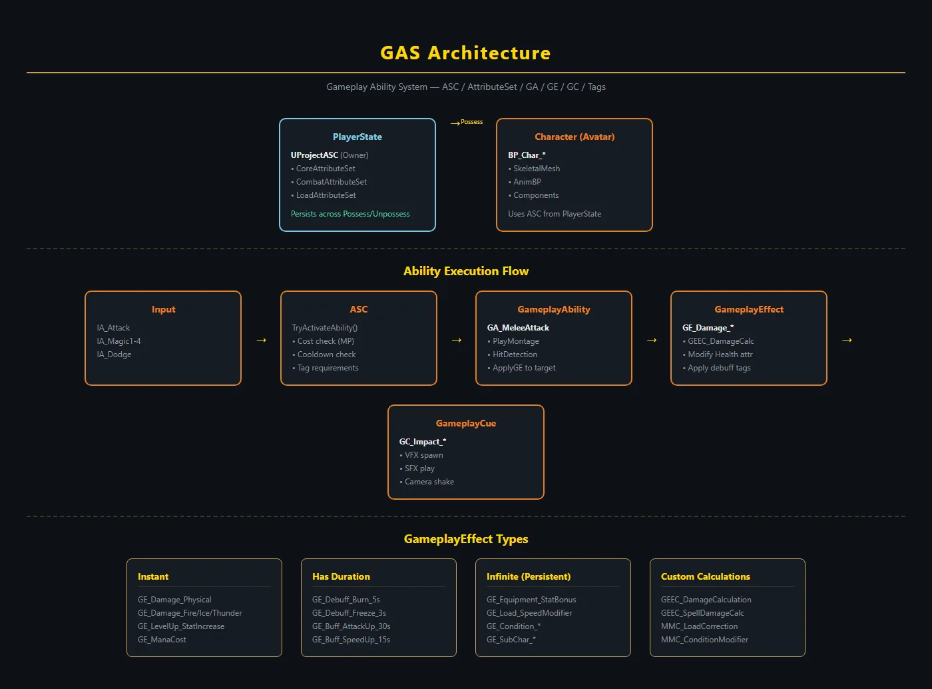Click the arrow right of the GameplayEffect box
This screenshot has height=689, width=932.
(x=847, y=340)
